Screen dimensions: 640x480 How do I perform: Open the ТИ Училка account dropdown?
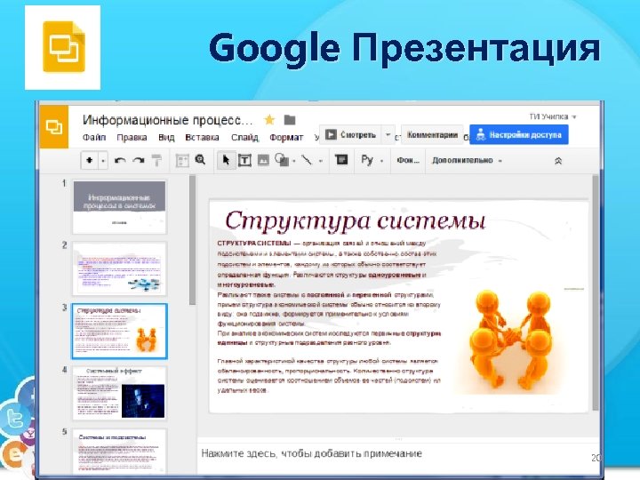pyautogui.click(x=553, y=116)
